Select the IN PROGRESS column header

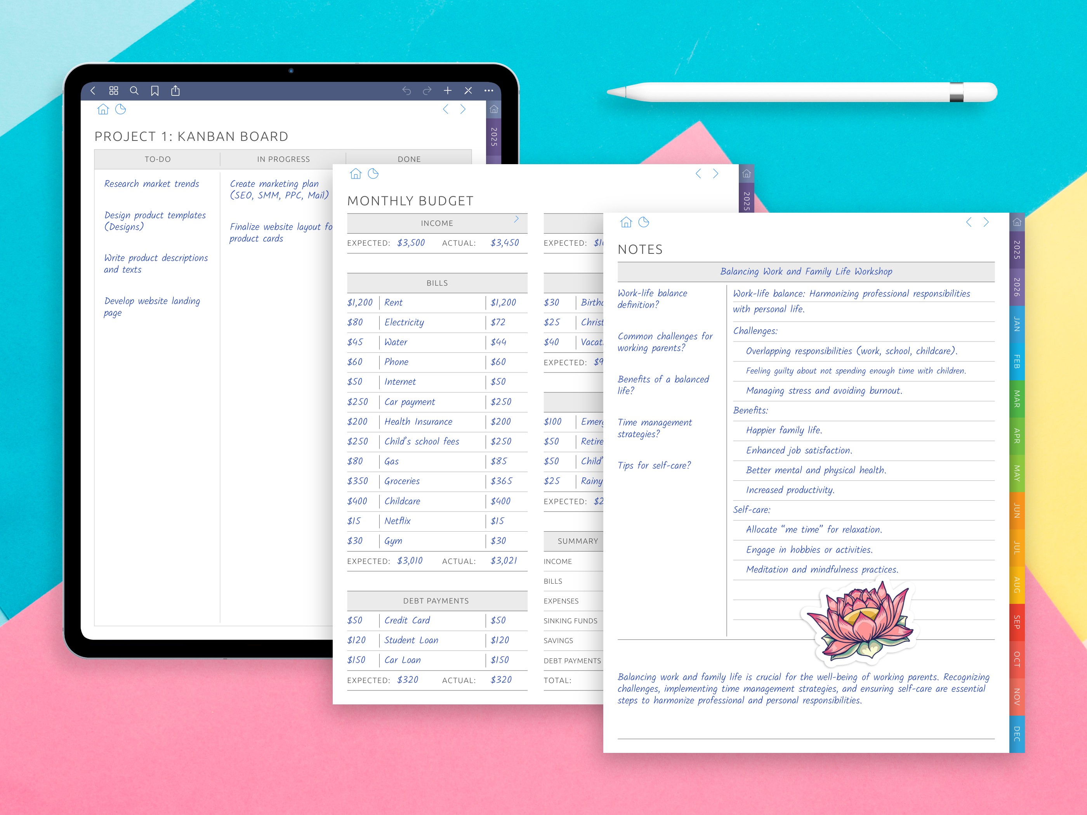pos(283,159)
